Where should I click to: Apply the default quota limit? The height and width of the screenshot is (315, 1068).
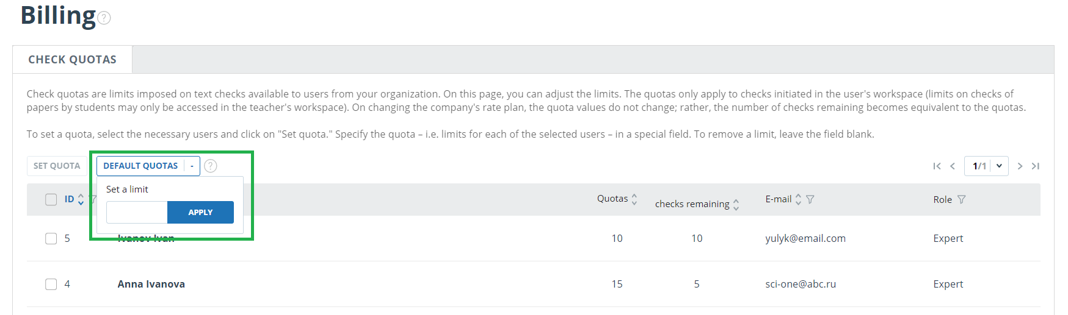coord(200,212)
